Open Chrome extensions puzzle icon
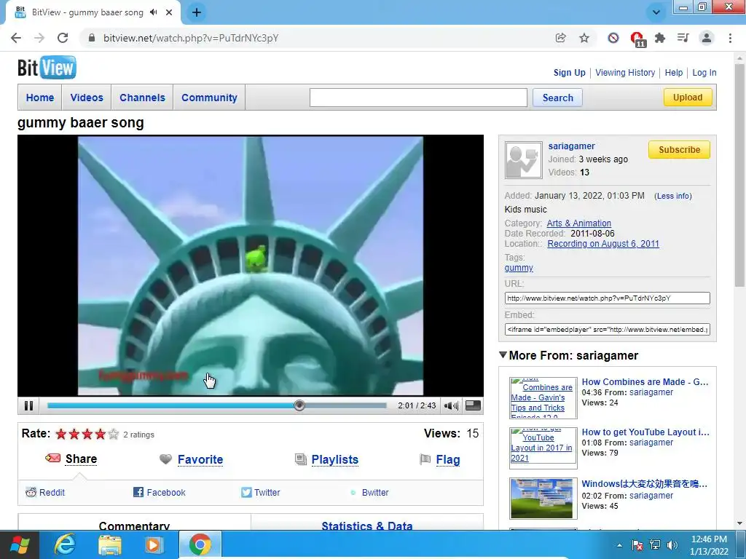 [660, 38]
